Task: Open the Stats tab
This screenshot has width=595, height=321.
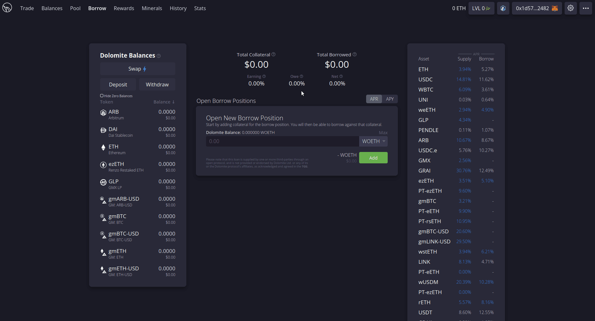Action: tap(200, 8)
